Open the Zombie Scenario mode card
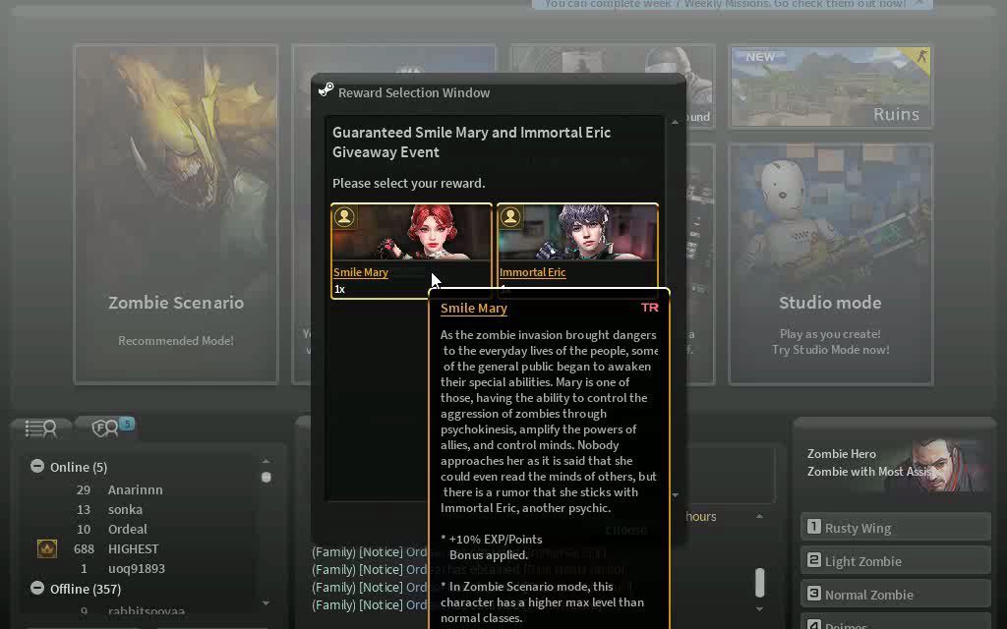Image resolution: width=1007 pixels, height=629 pixels. [x=176, y=214]
